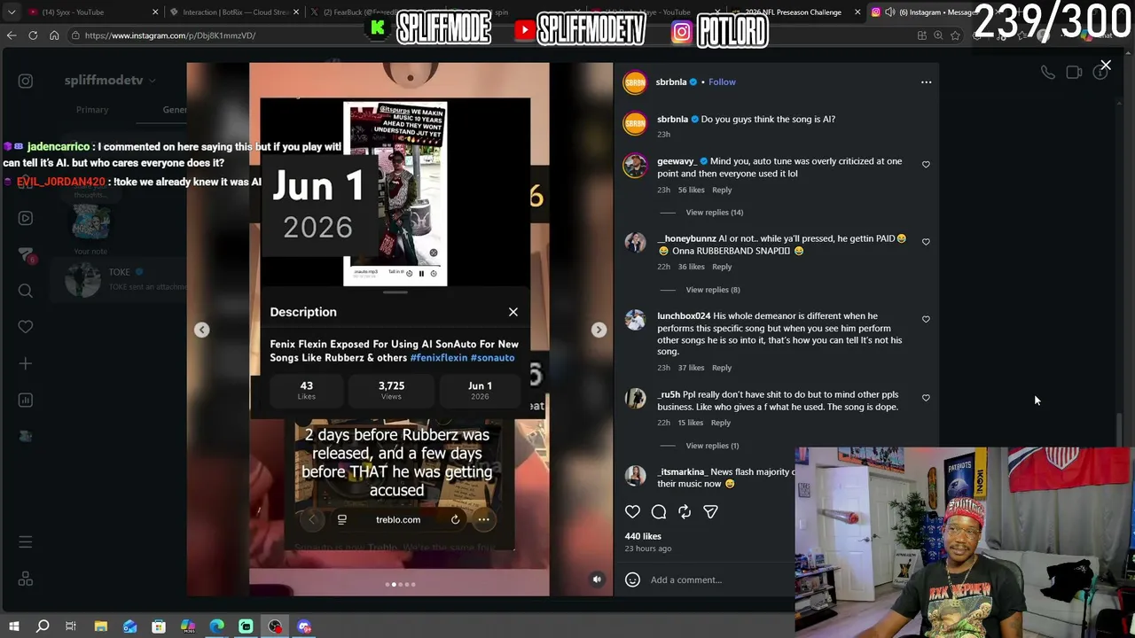Like the _ru5h comment
1135x638 pixels.
(x=926, y=398)
